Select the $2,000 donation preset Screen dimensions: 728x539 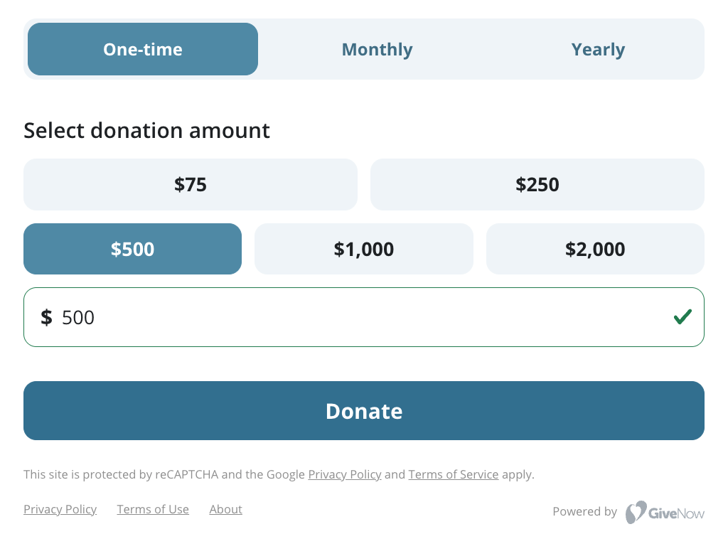[595, 249]
